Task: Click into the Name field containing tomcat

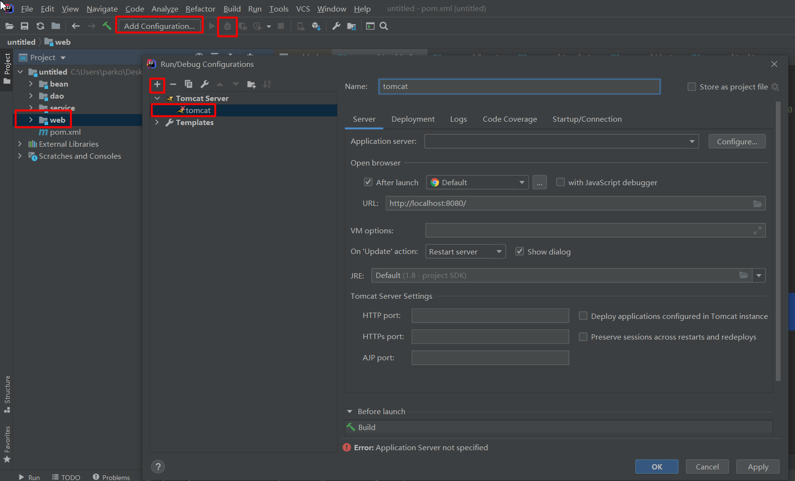Action: [x=519, y=87]
